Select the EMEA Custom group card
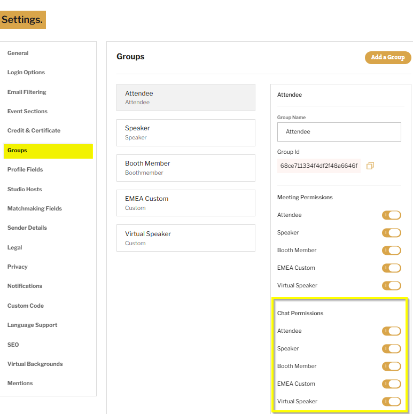 point(186,203)
